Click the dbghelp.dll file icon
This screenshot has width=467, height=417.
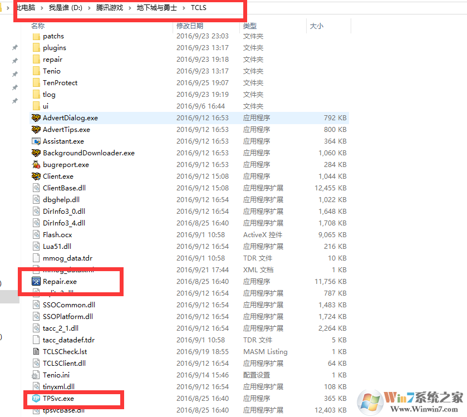36,199
